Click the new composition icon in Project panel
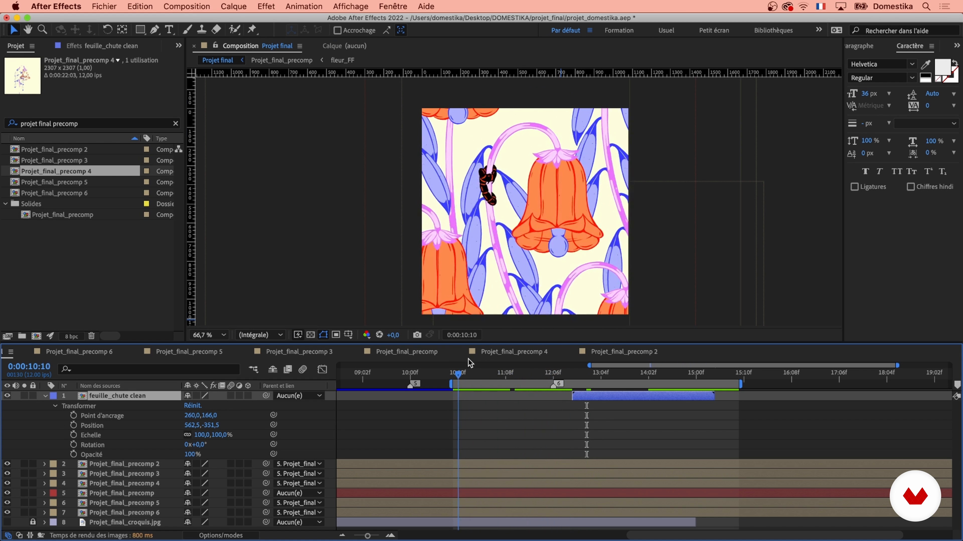 [x=36, y=336]
